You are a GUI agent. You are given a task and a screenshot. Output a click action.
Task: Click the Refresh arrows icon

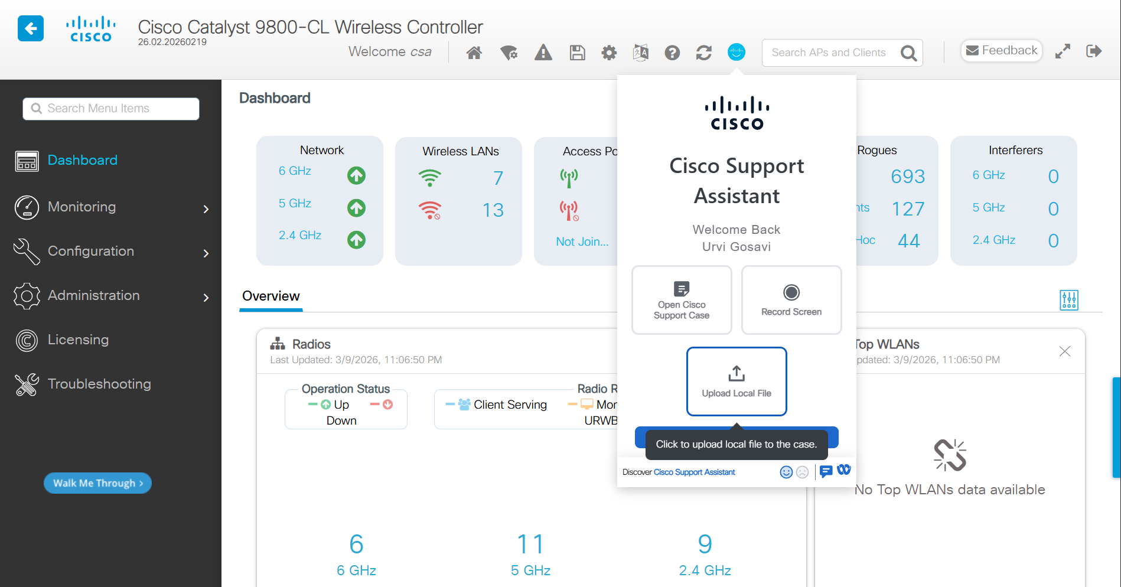tap(703, 53)
